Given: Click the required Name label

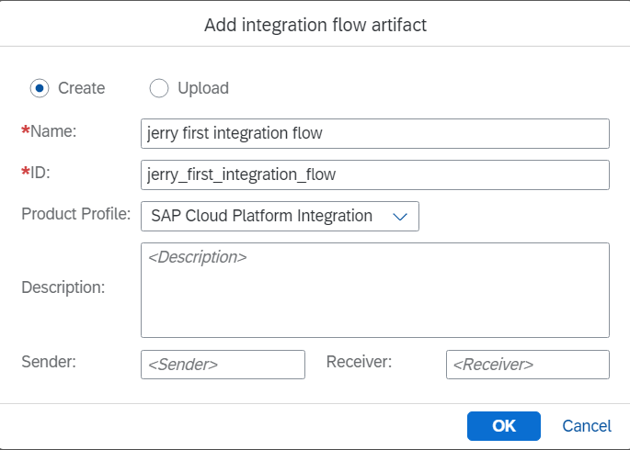Looking at the screenshot, I should [x=52, y=131].
